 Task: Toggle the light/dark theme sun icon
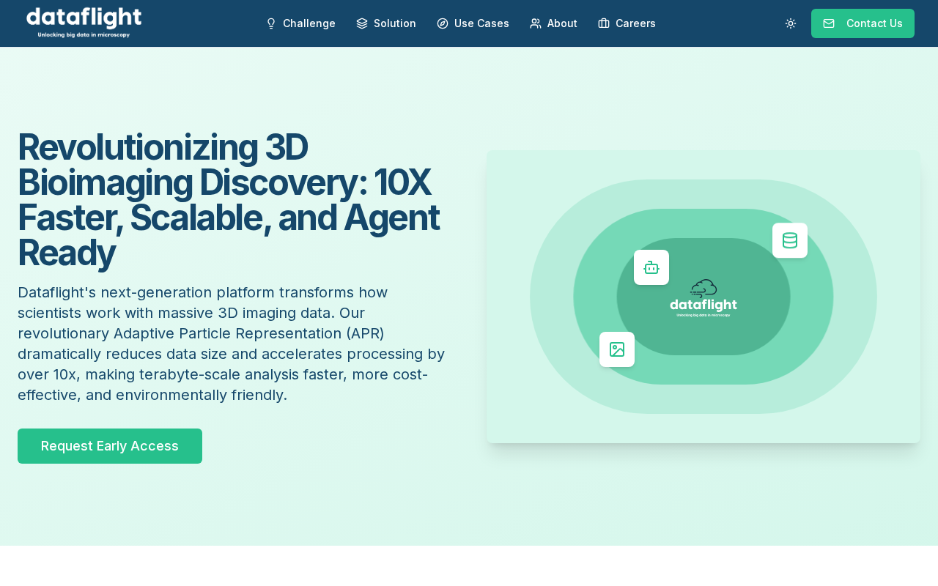pyautogui.click(x=791, y=23)
